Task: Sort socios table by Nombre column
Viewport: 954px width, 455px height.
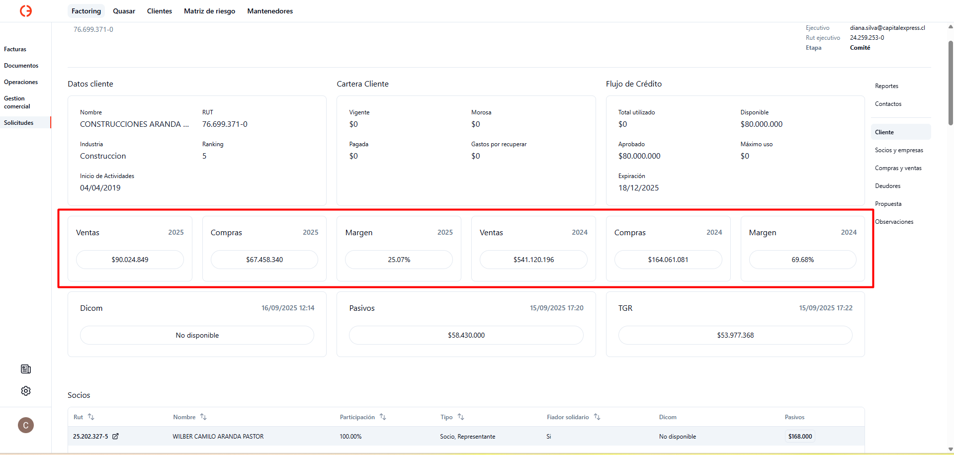Action: point(203,417)
